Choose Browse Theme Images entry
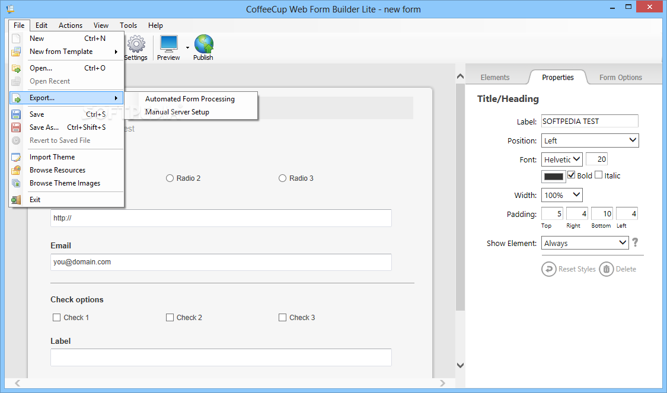 coord(67,183)
